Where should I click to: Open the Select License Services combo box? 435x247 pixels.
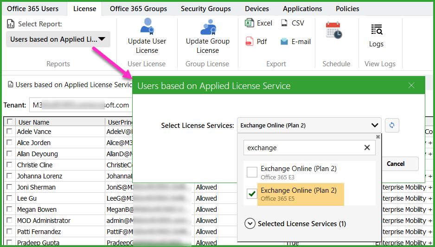pos(309,125)
